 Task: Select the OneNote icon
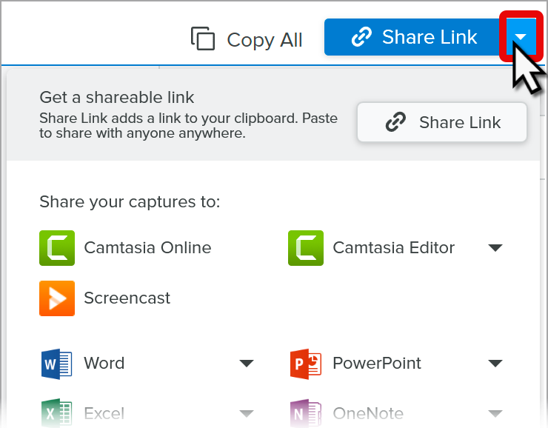tap(306, 413)
